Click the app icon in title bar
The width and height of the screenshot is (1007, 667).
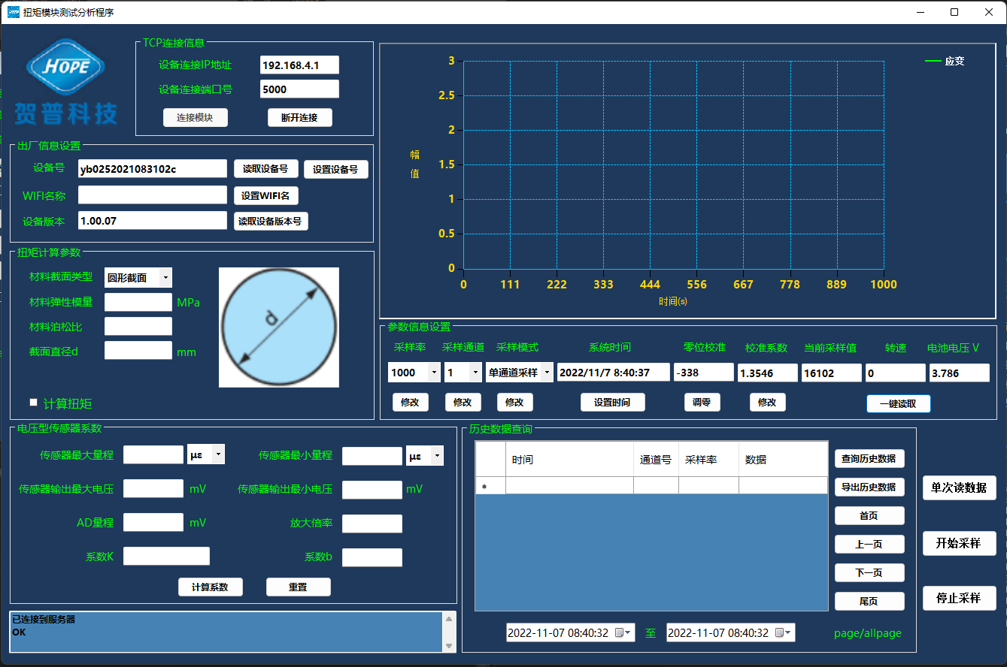point(13,12)
